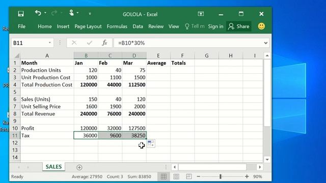Click the SALES sheet tab
This screenshot has height=183, width=326.
pos(53,167)
